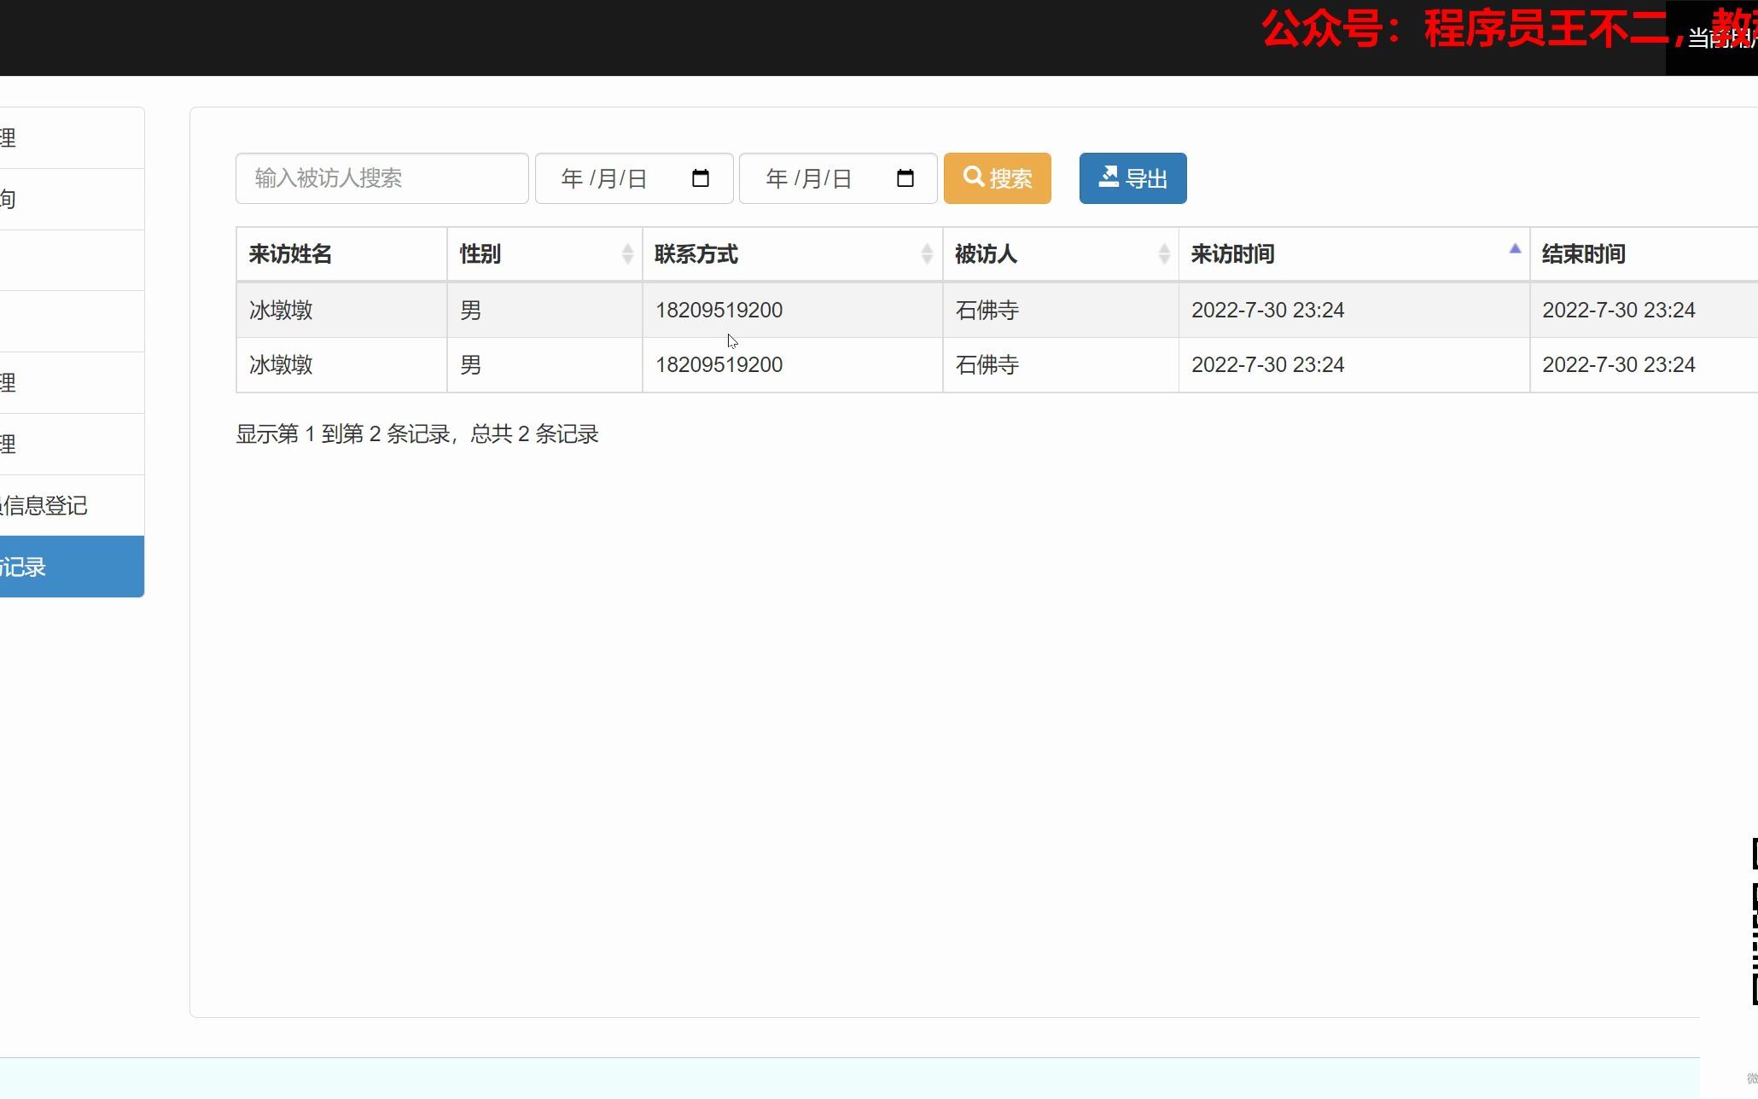Open the end date calendar picker icon

coord(905,178)
